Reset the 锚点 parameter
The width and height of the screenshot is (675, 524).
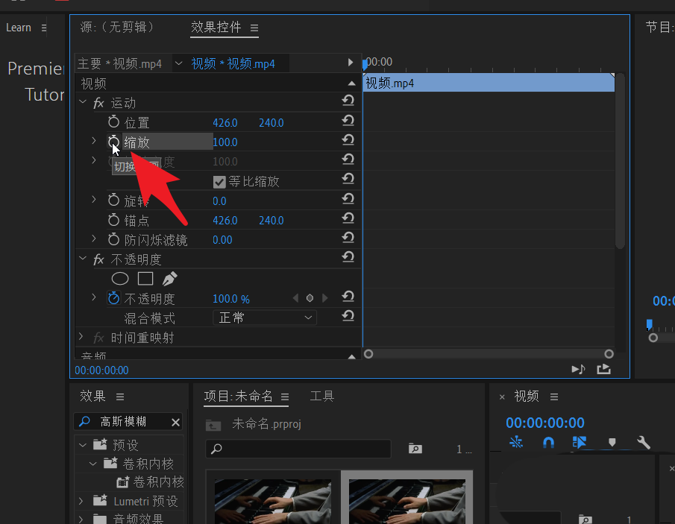point(348,218)
